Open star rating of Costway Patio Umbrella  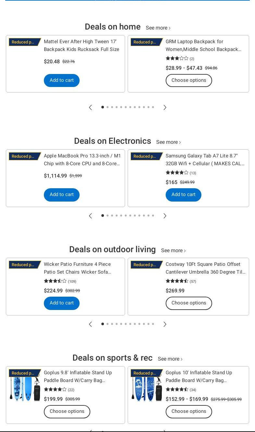177,281
